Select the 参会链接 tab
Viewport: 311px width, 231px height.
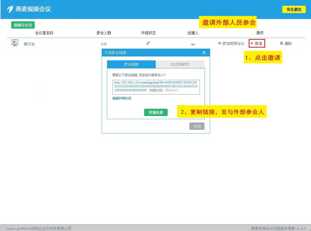click(131, 64)
